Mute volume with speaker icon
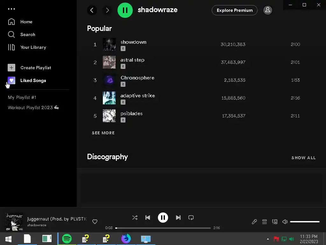 pos(285,222)
